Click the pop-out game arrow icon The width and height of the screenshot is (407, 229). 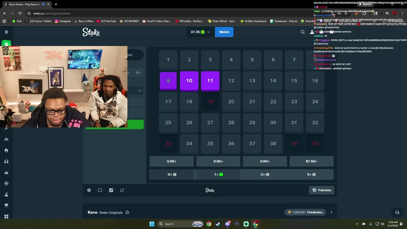pos(122,190)
